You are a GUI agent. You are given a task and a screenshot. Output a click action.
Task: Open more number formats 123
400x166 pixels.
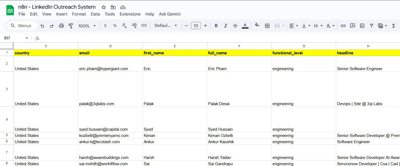click(144, 26)
